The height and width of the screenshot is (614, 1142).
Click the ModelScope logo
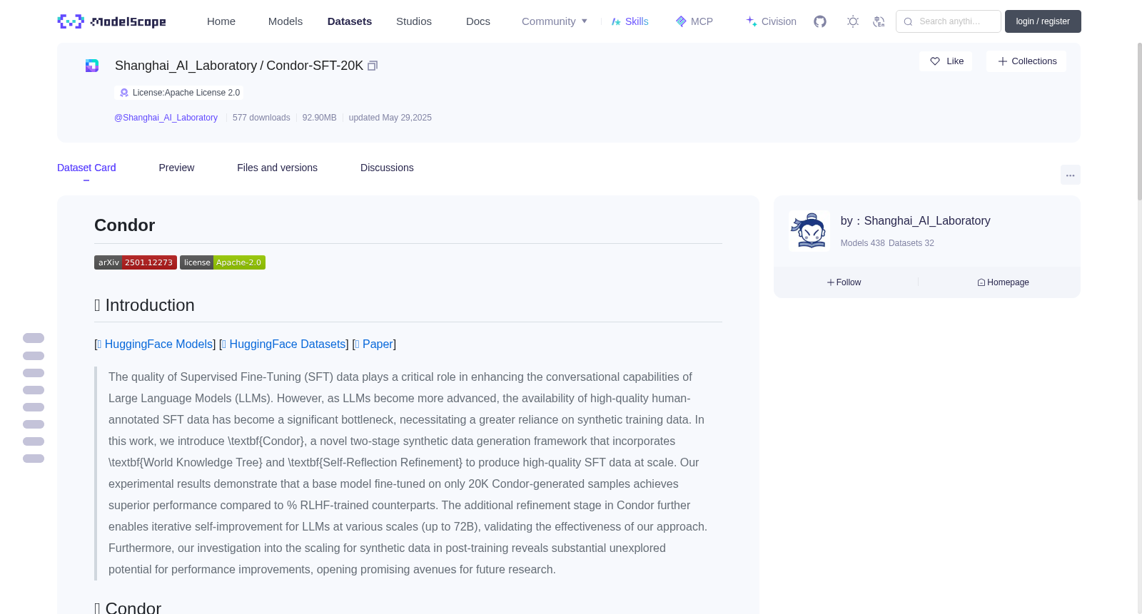111,21
